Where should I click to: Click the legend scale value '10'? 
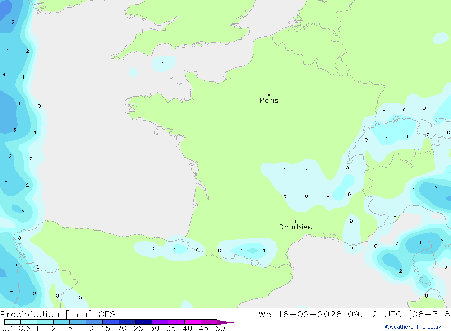(x=89, y=328)
